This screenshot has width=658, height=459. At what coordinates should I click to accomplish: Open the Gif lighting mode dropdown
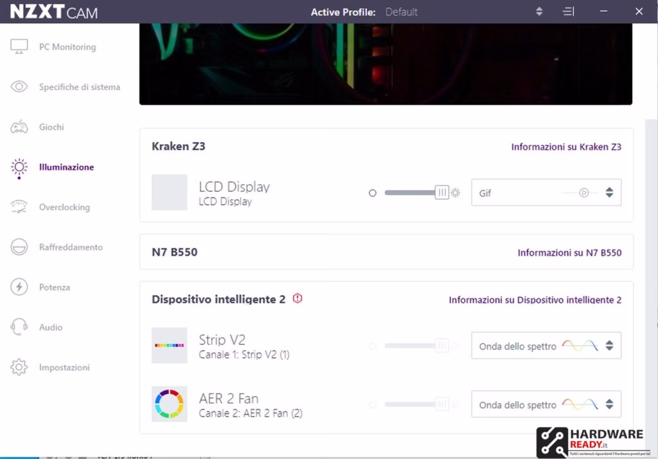(x=546, y=192)
